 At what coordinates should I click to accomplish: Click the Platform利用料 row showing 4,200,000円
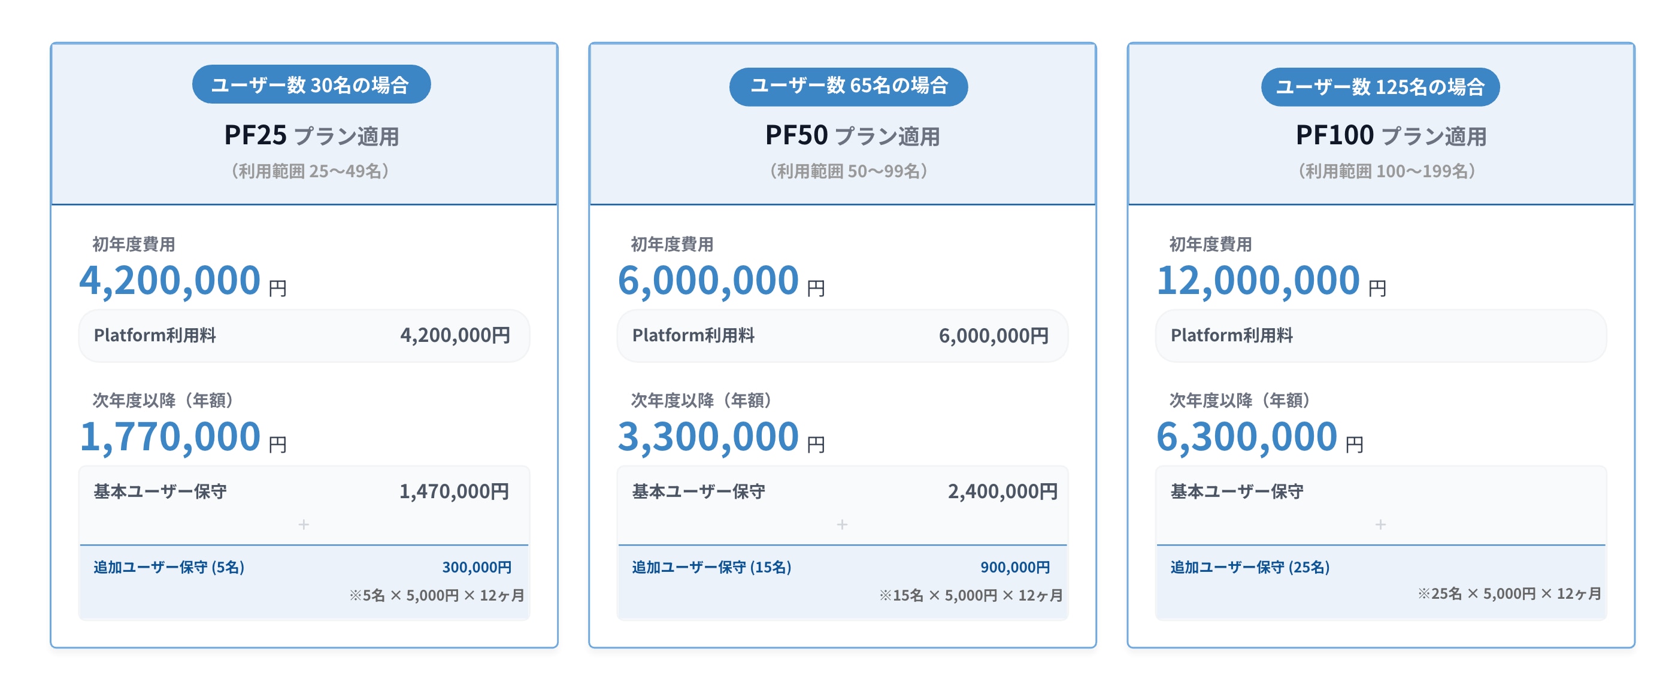tap(304, 335)
